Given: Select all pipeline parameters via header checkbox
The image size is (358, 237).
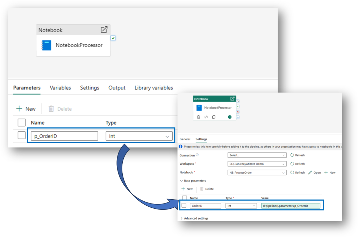Looking at the screenshot, I should coord(22,123).
